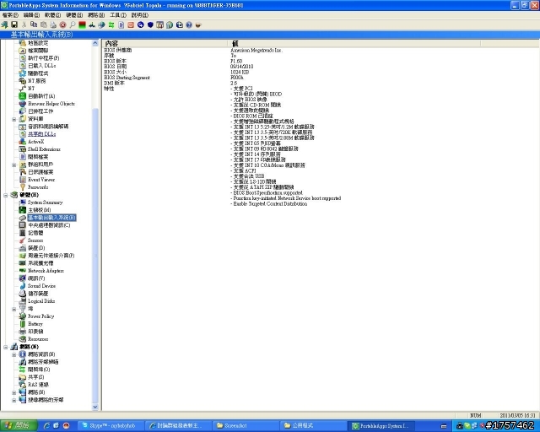Click the Sound Device icon in tree
540x432 pixels.
(23, 286)
